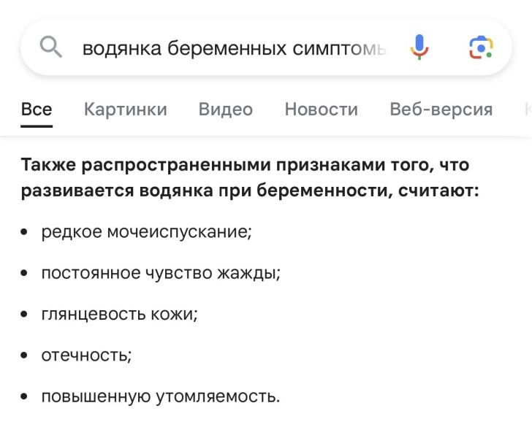Click the bold line 'Также распространенными признаками того'
532x438 pixels.
(245, 165)
